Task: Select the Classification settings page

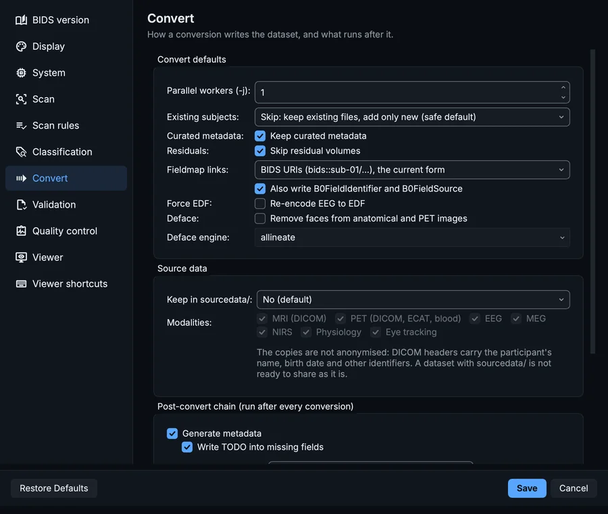Action: coord(66,151)
